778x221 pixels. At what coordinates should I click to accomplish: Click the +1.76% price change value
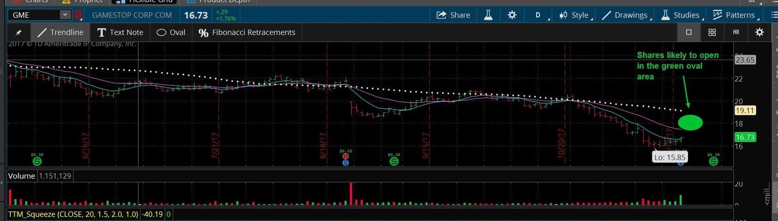coord(226,19)
